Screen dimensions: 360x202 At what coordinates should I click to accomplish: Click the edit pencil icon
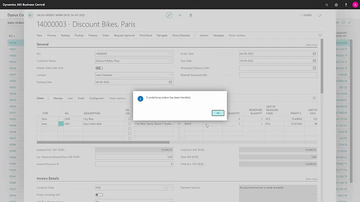click(169, 15)
